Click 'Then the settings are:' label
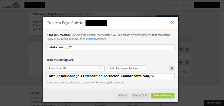 click(60, 60)
